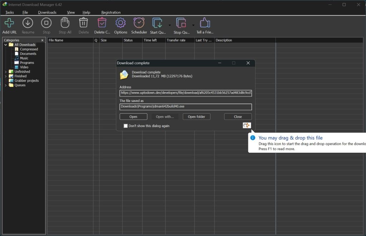Select the Video category label
Image resolution: width=366 pixels, height=236 pixels.
24,67
